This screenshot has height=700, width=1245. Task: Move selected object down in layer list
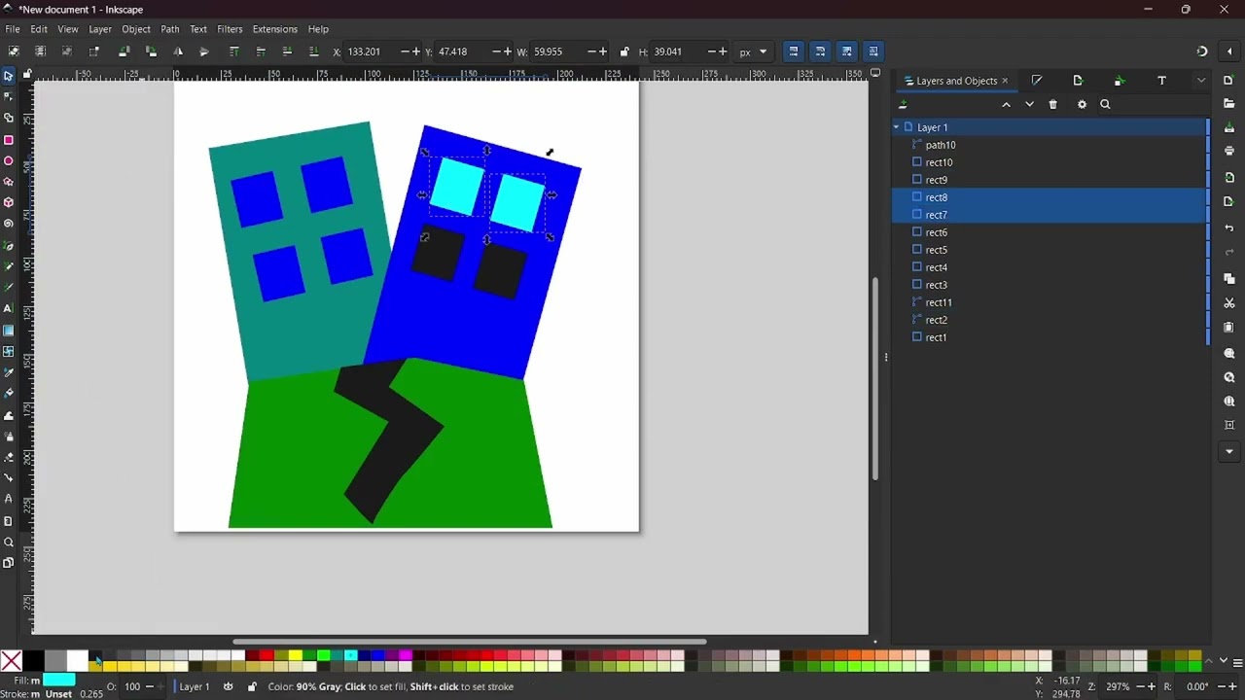click(x=1029, y=104)
